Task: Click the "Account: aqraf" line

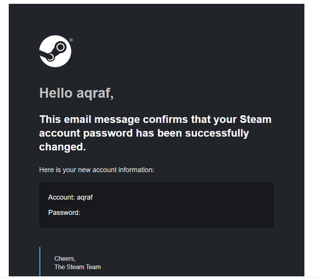Action: tap(70, 197)
